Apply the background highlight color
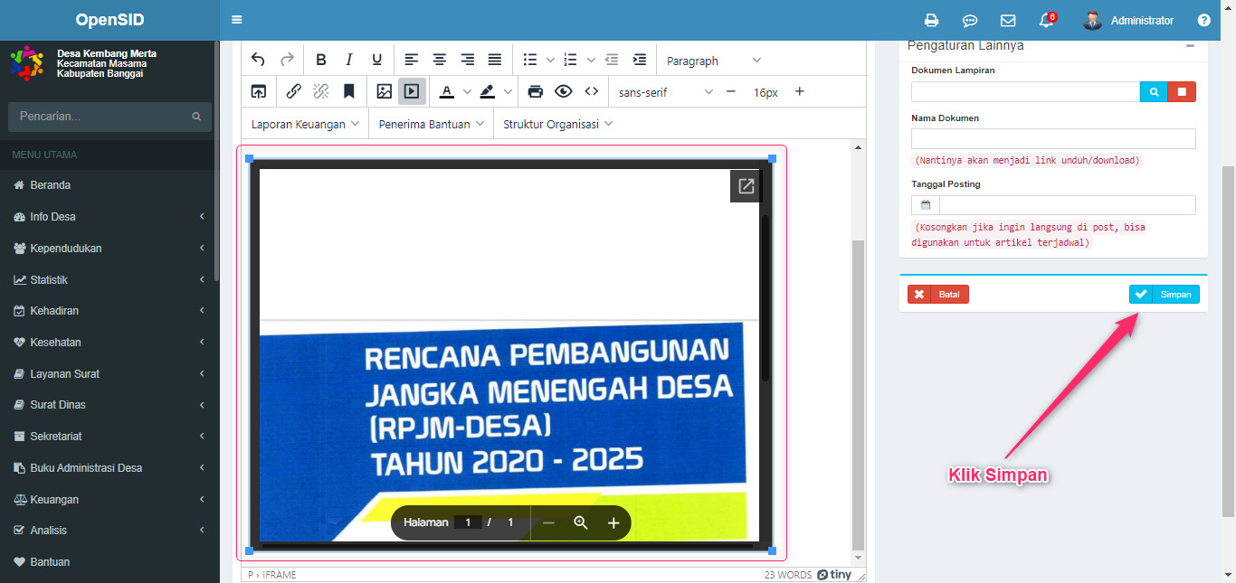This screenshot has width=1236, height=583. click(488, 91)
